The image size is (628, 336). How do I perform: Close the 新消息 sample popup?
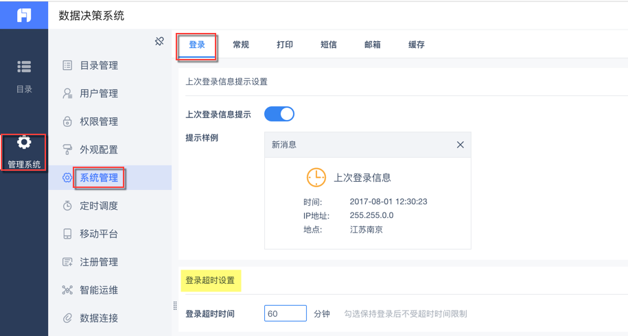pos(460,145)
